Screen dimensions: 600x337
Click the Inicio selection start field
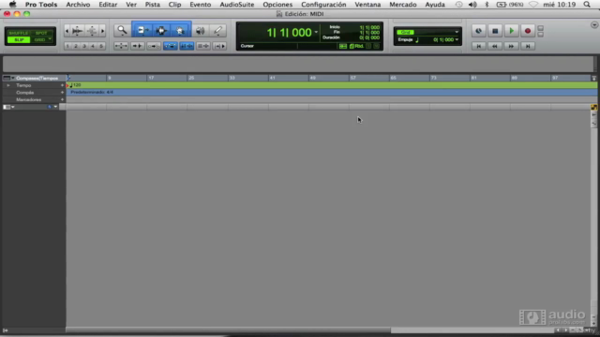(369, 27)
